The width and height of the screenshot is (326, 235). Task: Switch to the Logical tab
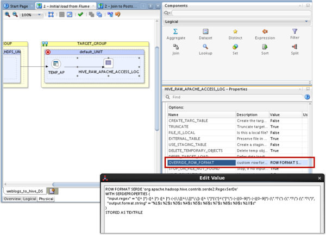[29, 199]
